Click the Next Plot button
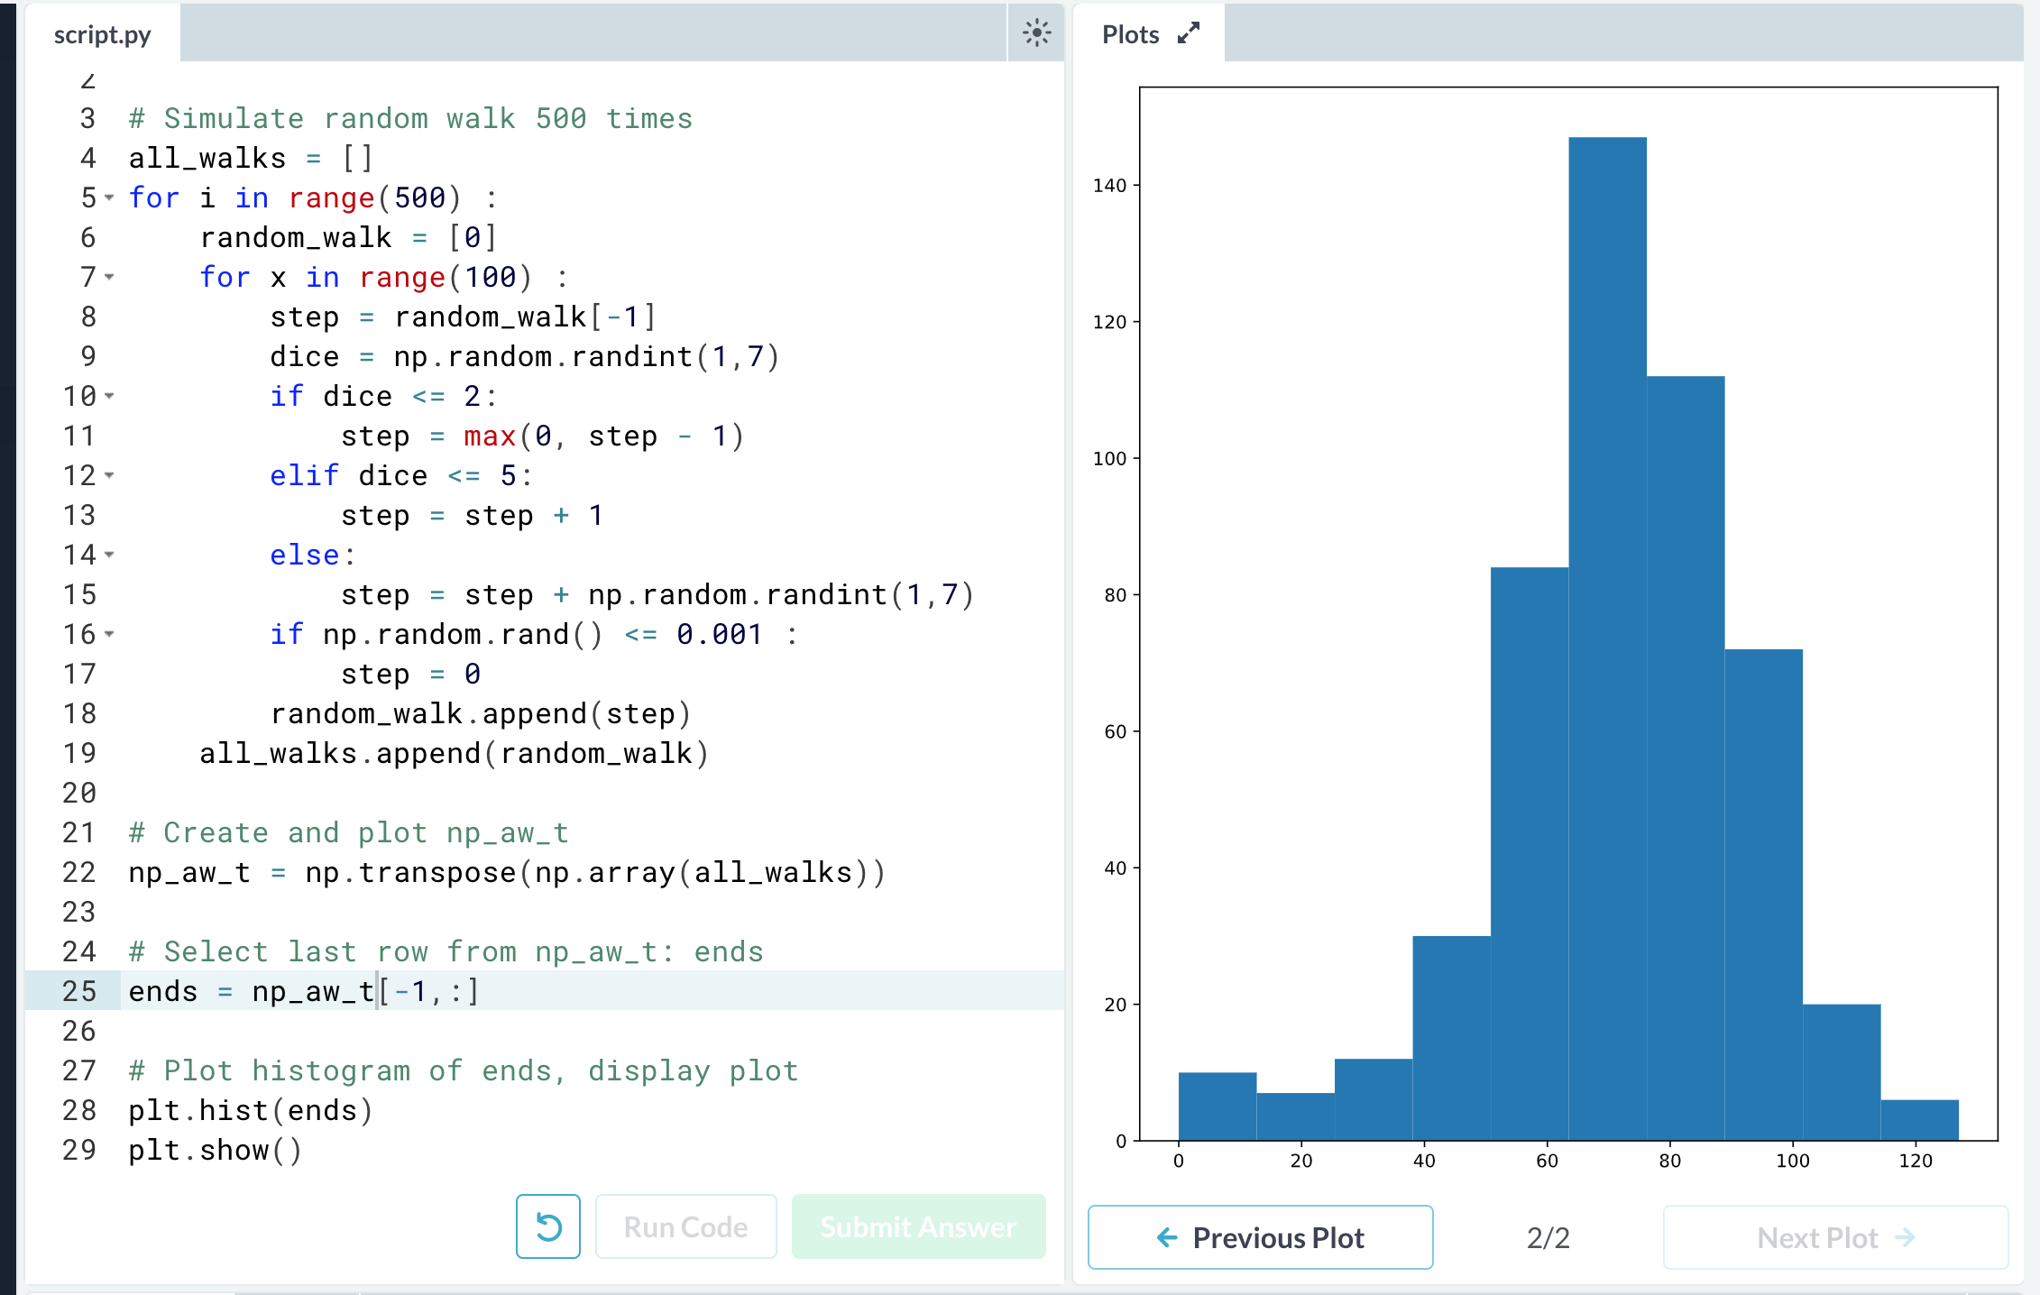Screen dimensions: 2040x1295 (1834, 1237)
